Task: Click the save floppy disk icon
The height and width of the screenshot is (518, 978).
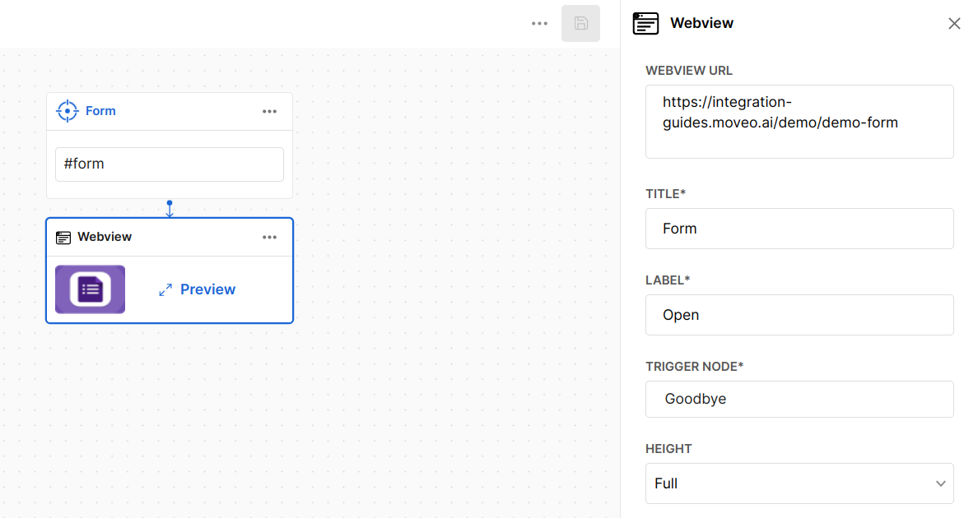Action: (580, 24)
